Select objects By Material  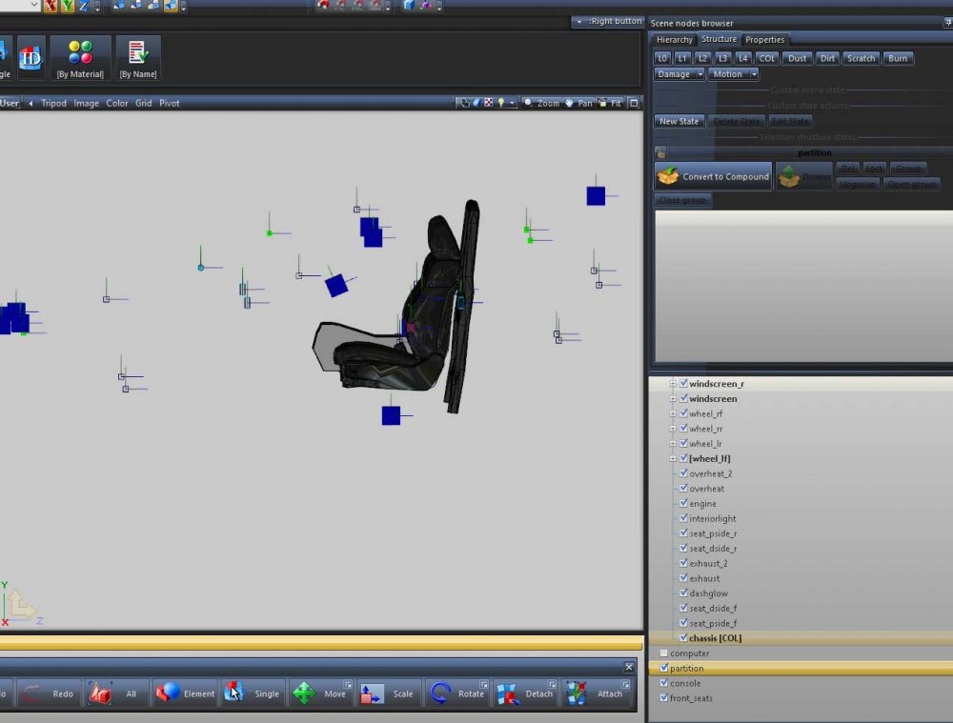click(80, 58)
